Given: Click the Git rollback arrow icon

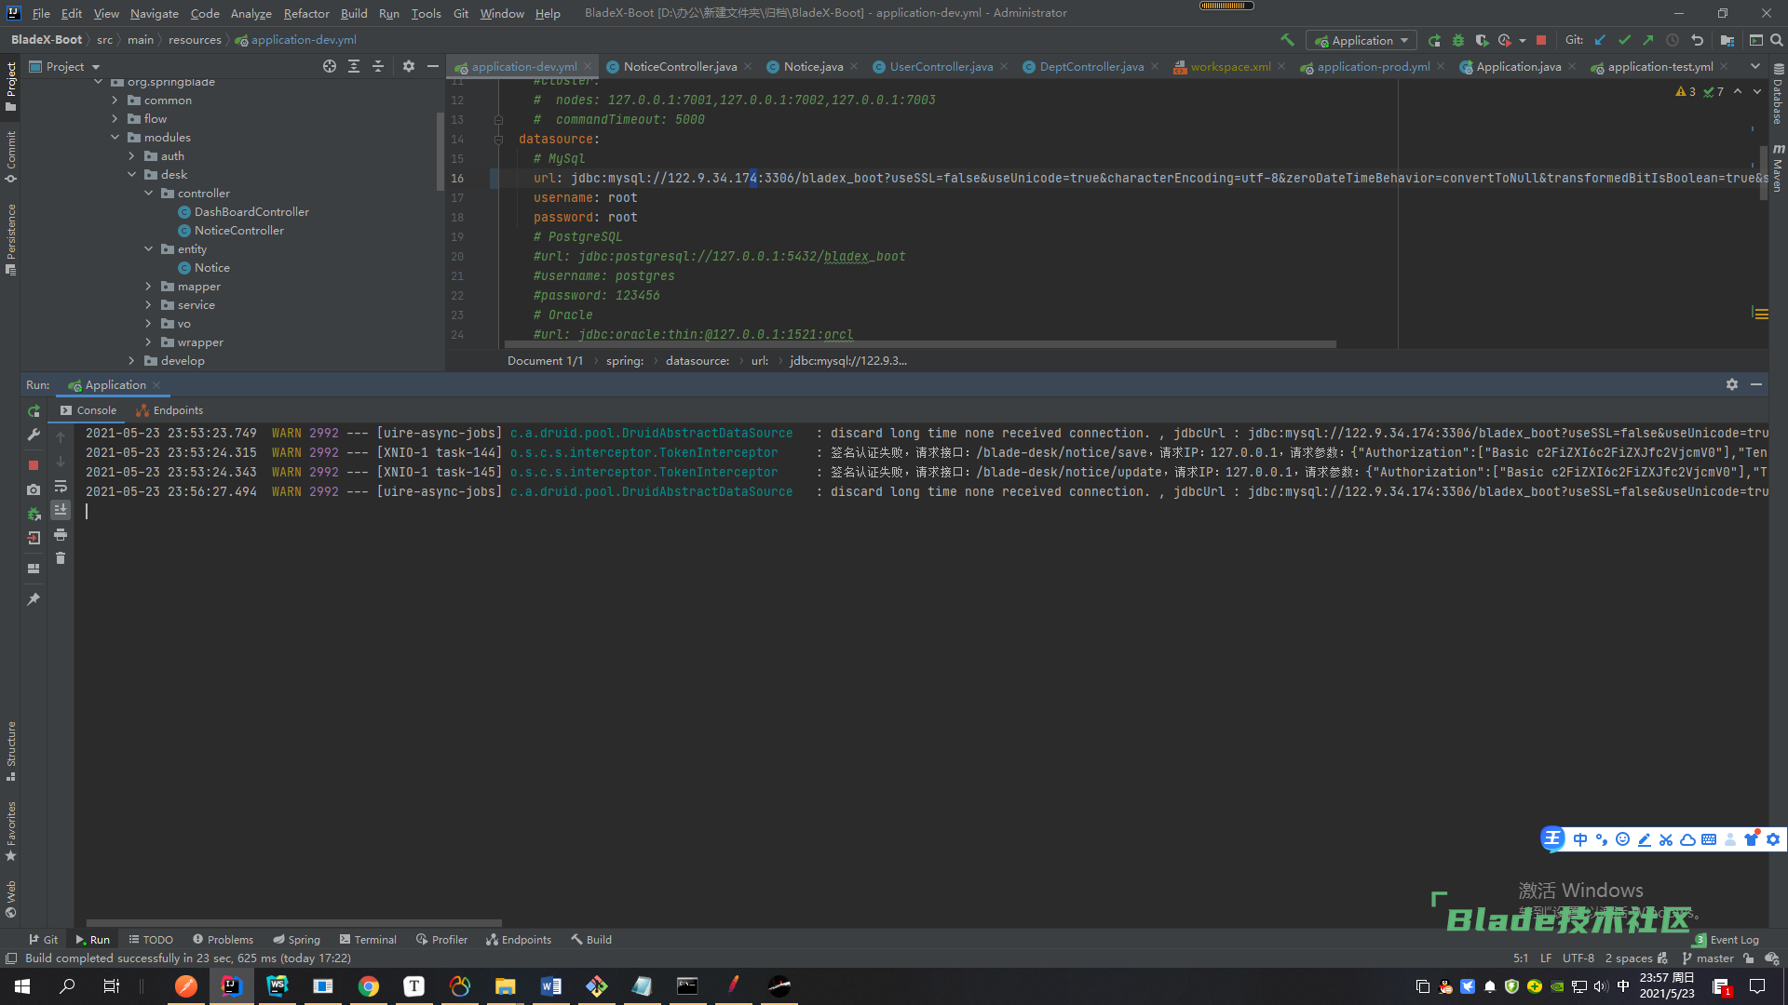Looking at the screenshot, I should click(x=1697, y=40).
